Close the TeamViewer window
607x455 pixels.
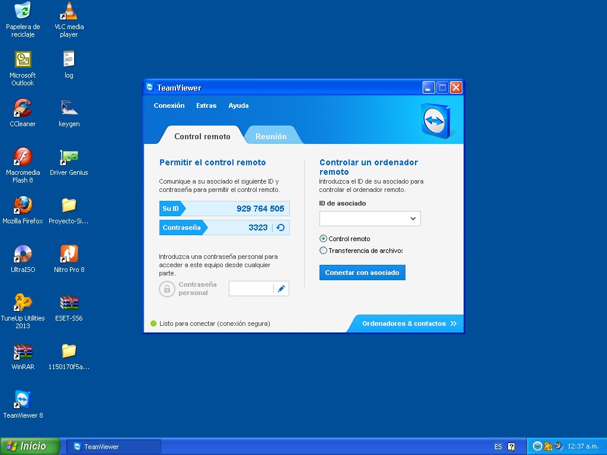tap(456, 88)
